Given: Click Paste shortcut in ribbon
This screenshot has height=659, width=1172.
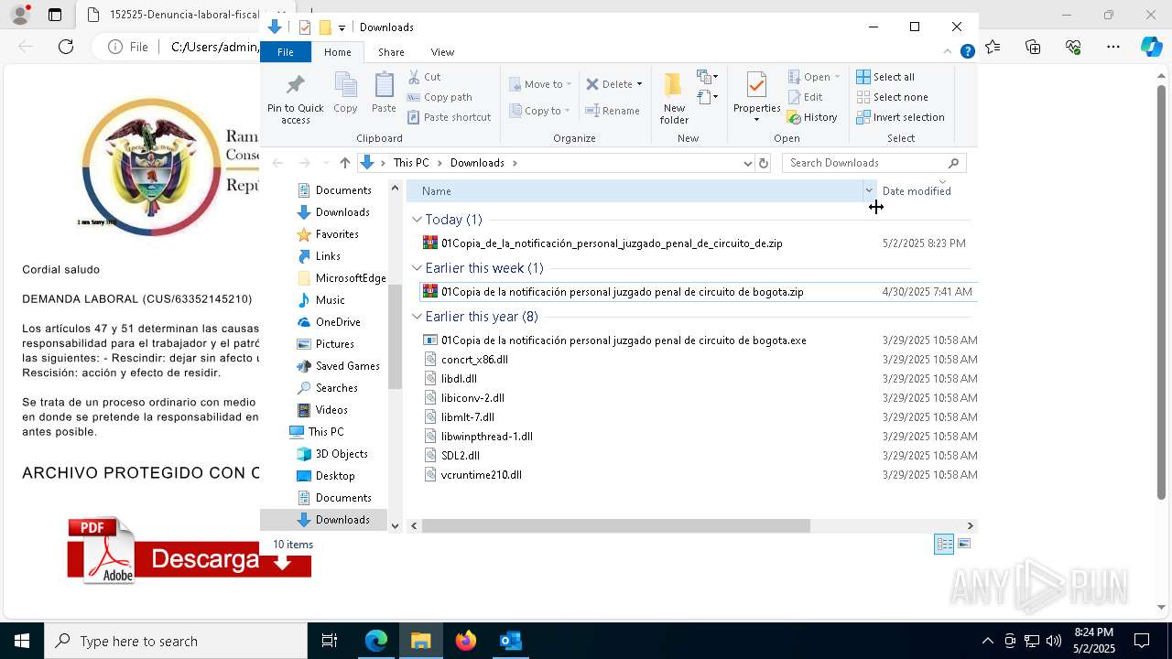Looking at the screenshot, I should point(449,117).
